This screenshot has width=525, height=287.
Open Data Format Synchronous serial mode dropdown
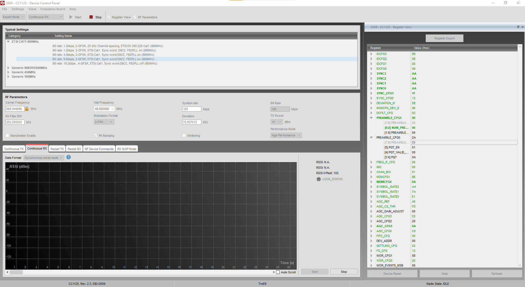pos(44,158)
